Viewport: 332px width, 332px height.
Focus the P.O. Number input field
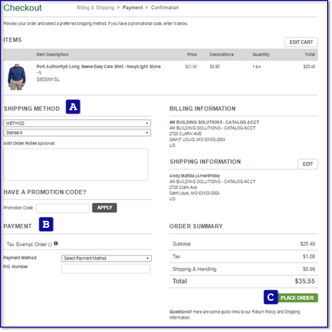[106, 269]
